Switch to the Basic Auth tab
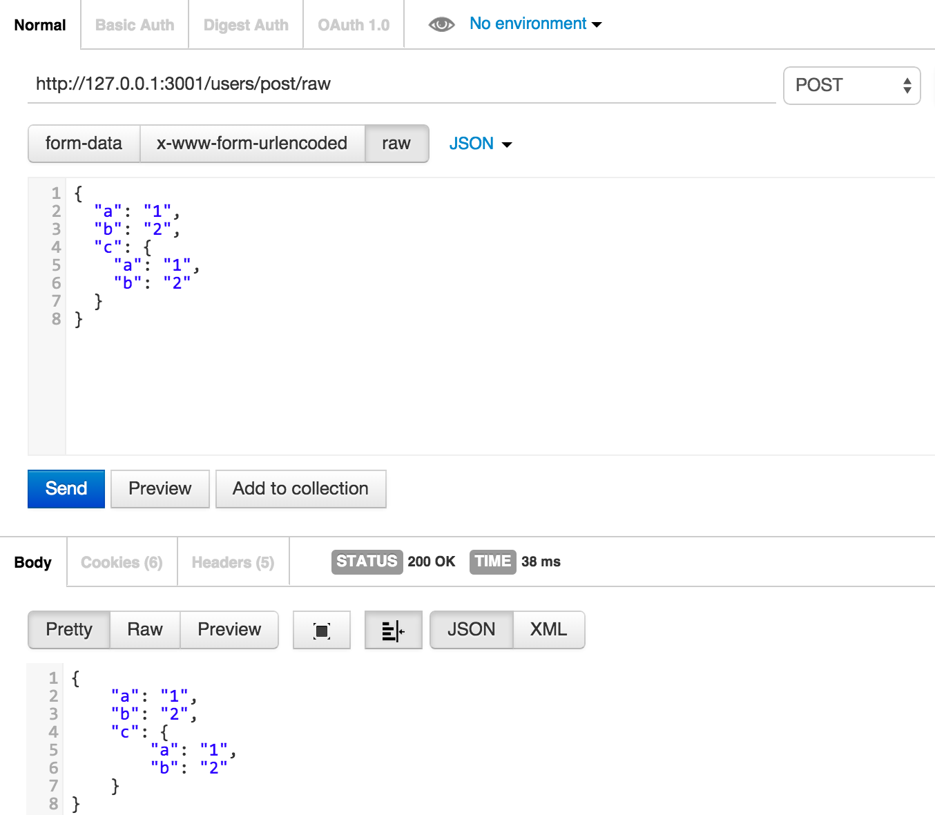Screen dimensions: 935x815 click(x=135, y=25)
